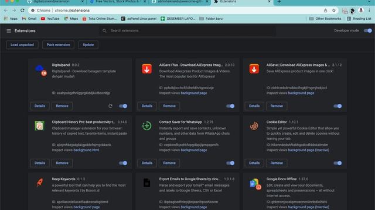Image resolution: width=375 pixels, height=210 pixels.
Task: Open the Gmail bookmark
Action: (x=29, y=19)
